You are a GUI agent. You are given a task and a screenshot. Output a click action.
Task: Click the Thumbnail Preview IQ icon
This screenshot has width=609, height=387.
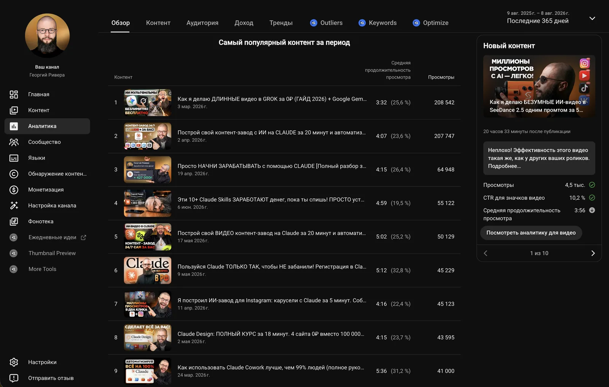(14, 253)
